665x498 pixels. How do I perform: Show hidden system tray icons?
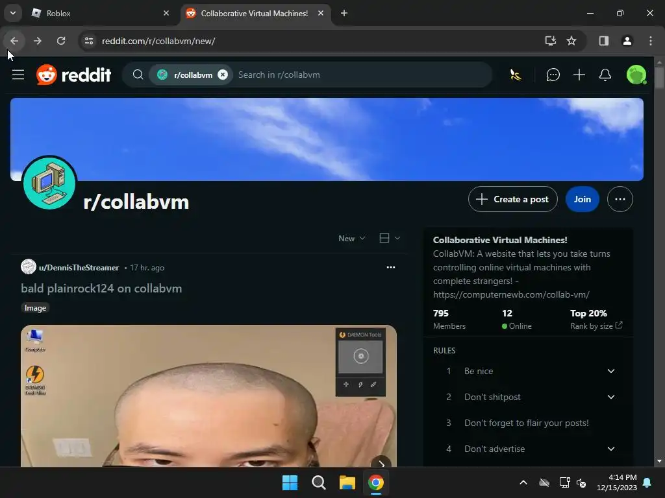tap(523, 482)
